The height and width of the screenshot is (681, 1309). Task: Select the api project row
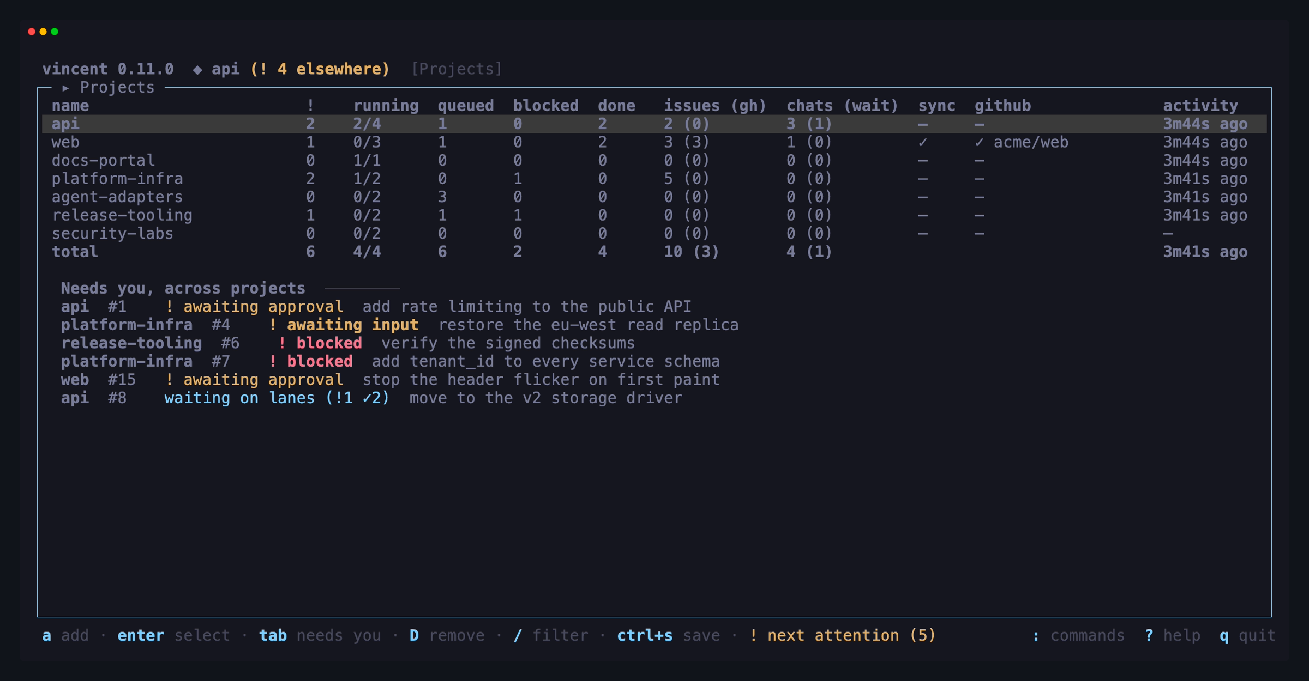pos(654,124)
